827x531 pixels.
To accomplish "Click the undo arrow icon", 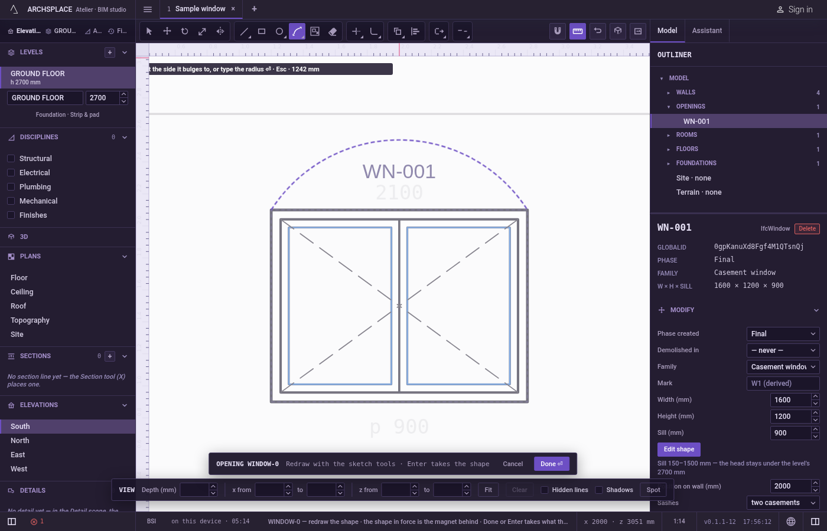I will [x=598, y=31].
